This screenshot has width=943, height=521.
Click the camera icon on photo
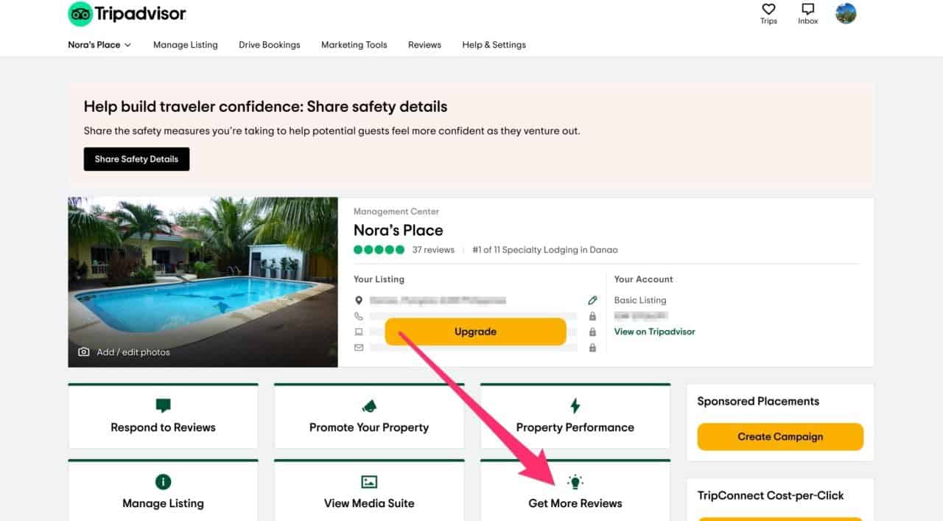point(84,352)
